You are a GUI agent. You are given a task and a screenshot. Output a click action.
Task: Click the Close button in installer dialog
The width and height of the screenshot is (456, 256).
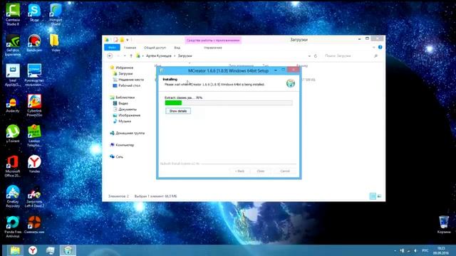[261, 171]
